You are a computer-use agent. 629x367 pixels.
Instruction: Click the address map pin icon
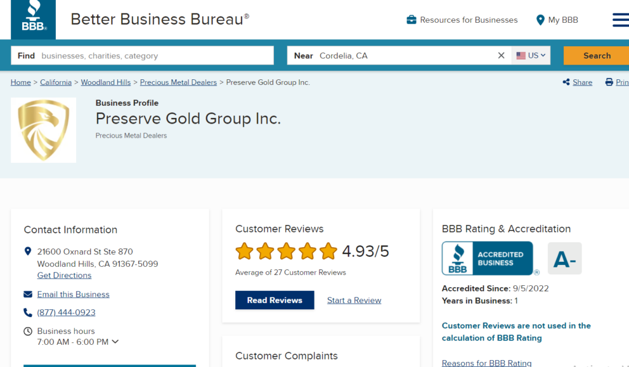coord(28,251)
